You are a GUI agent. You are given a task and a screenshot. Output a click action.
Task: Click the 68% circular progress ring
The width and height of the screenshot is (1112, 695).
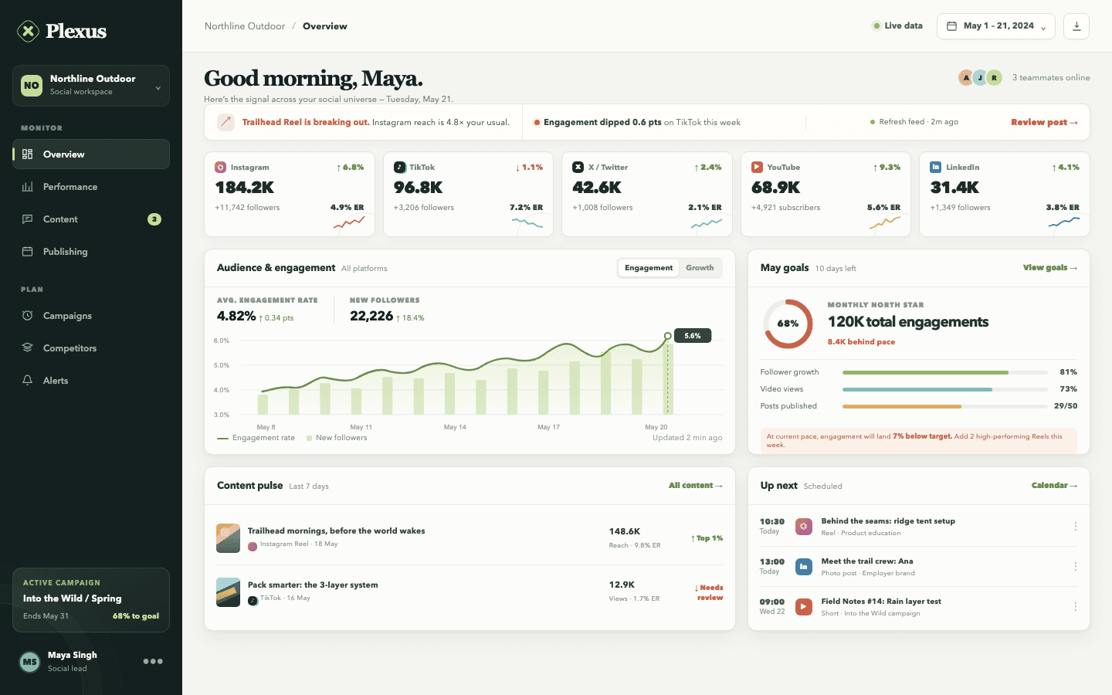pos(788,324)
